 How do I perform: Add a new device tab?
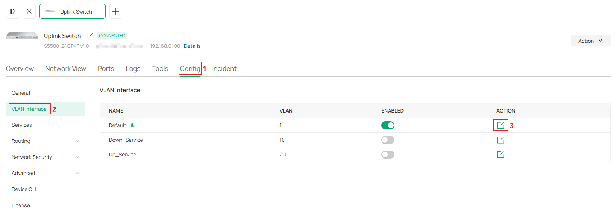click(115, 11)
